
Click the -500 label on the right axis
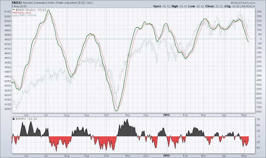(259, 84)
